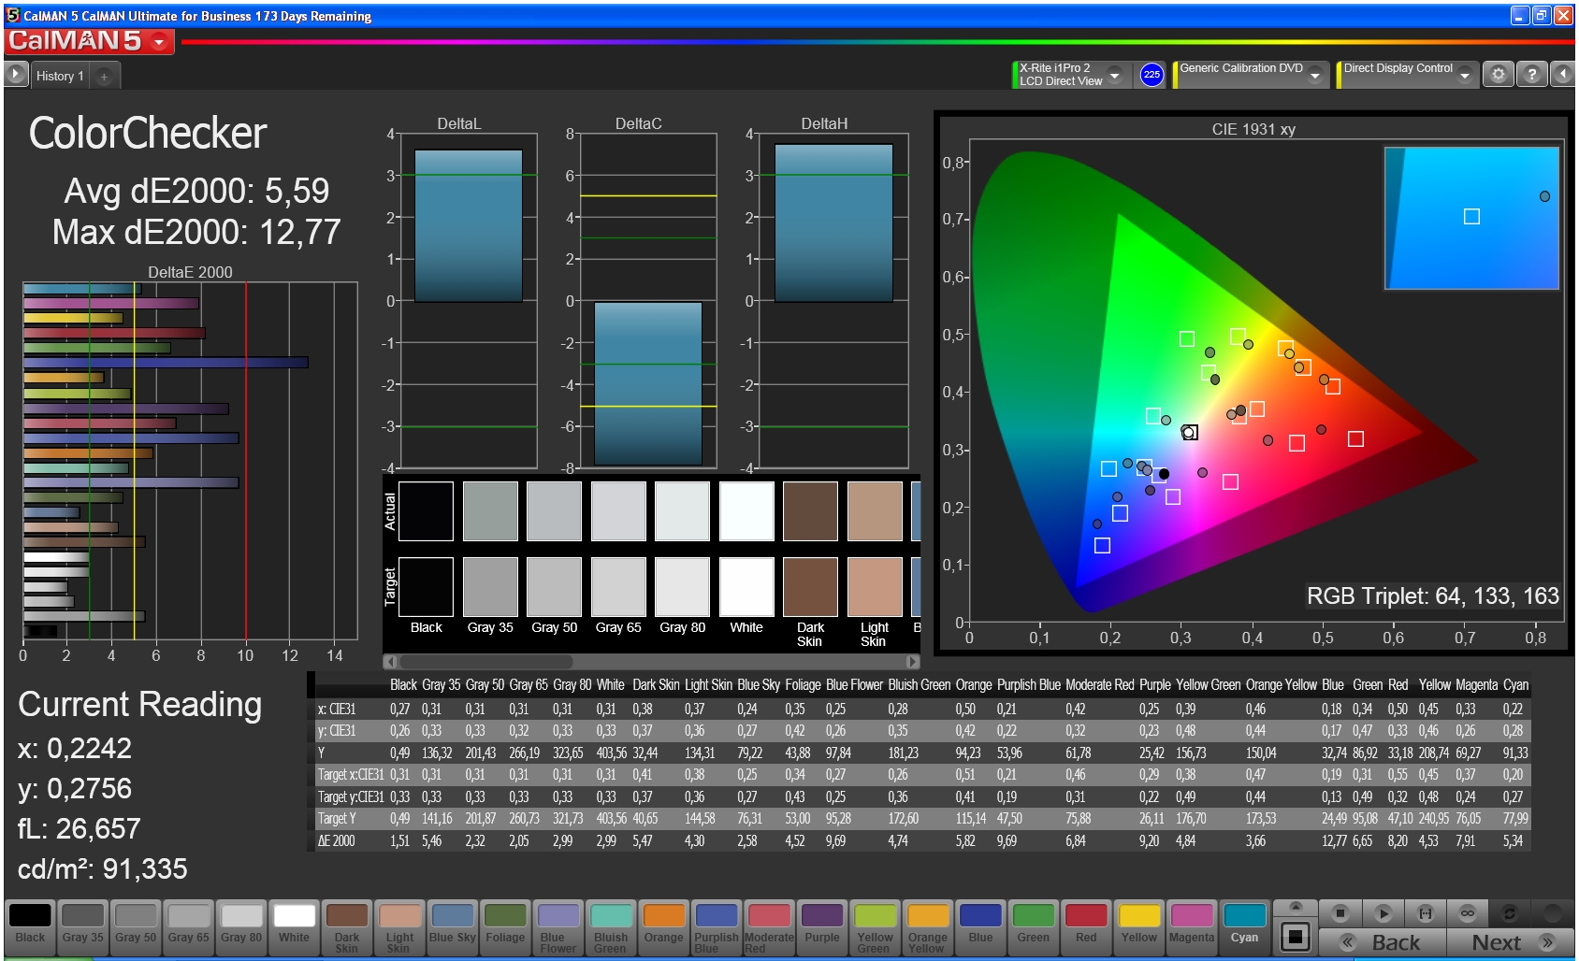Collapse the right panel with arrow icon
This screenshot has width=1579, height=961.
pos(1562,75)
